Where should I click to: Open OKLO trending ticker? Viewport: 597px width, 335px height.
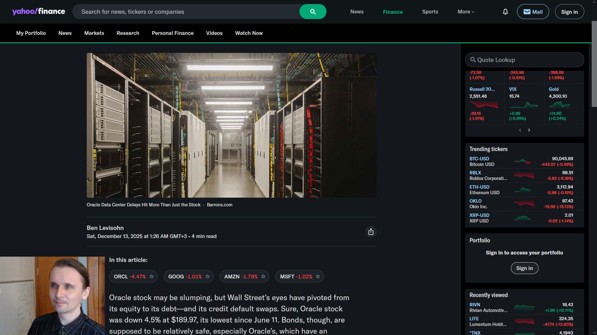pos(475,201)
